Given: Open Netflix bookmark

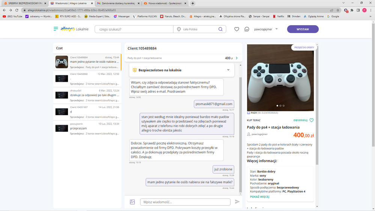Looking at the screenshot, I should [279, 17].
